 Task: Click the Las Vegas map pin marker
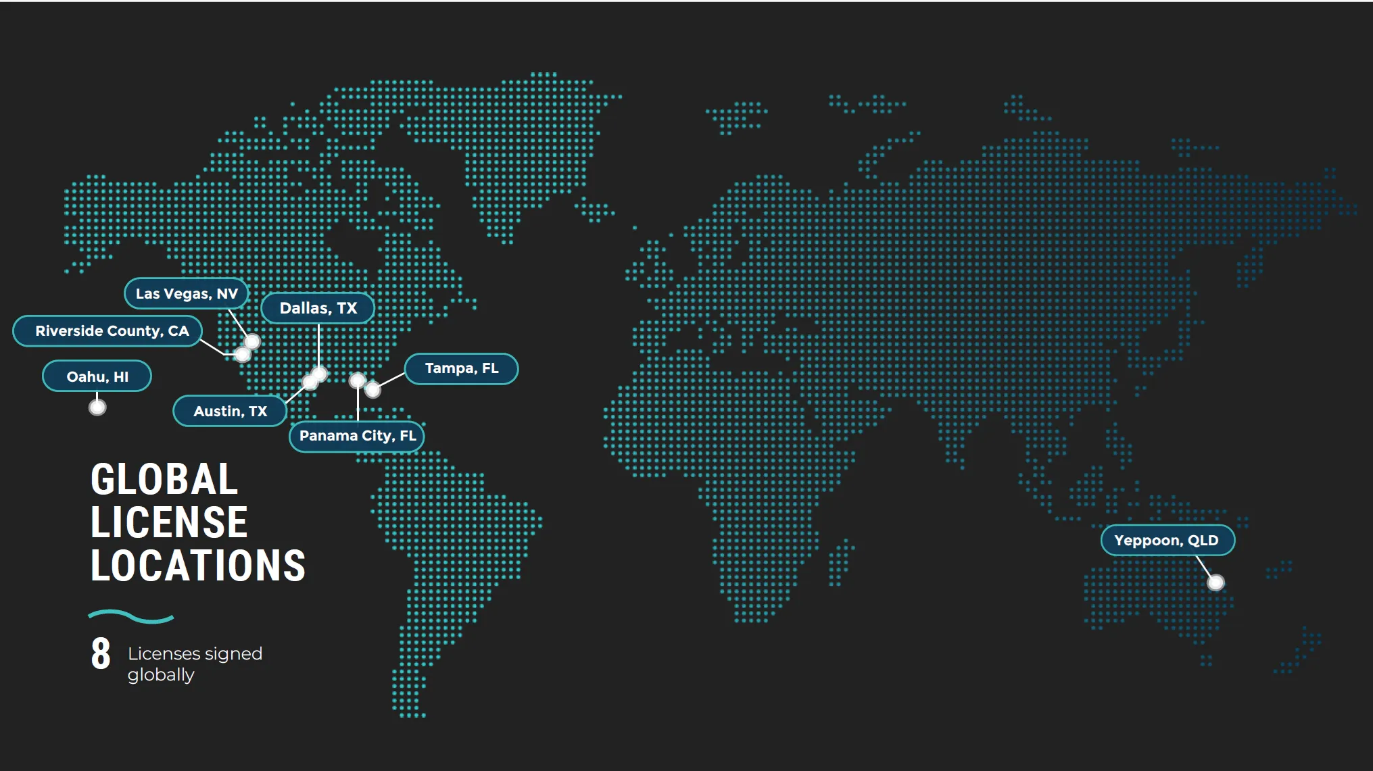(x=252, y=341)
